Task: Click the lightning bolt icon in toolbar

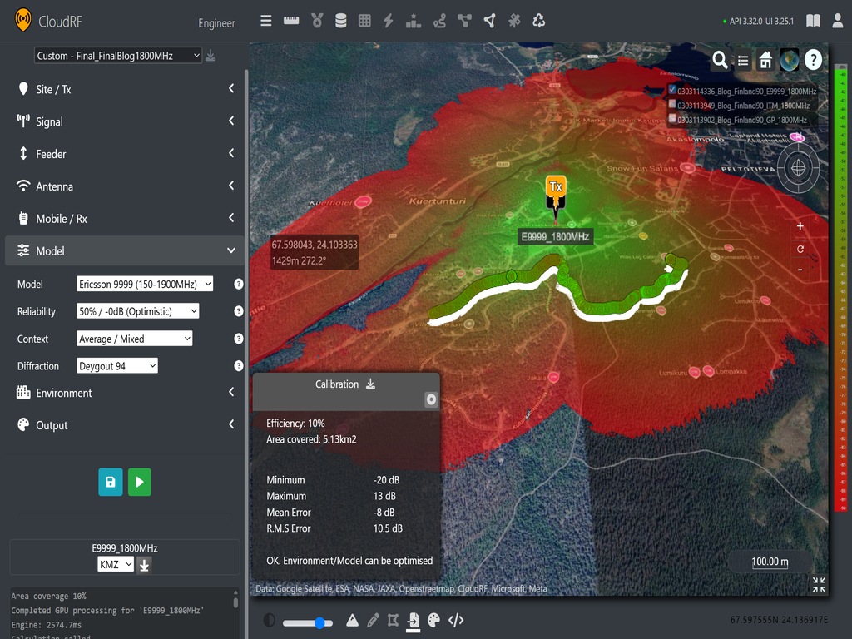Action: tap(388, 21)
